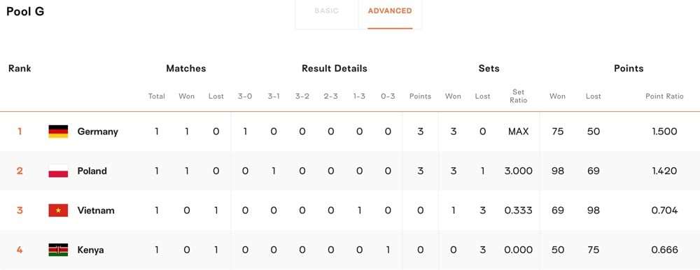
Task: Click Poland's 1.420 point ratio
Action: (x=664, y=171)
